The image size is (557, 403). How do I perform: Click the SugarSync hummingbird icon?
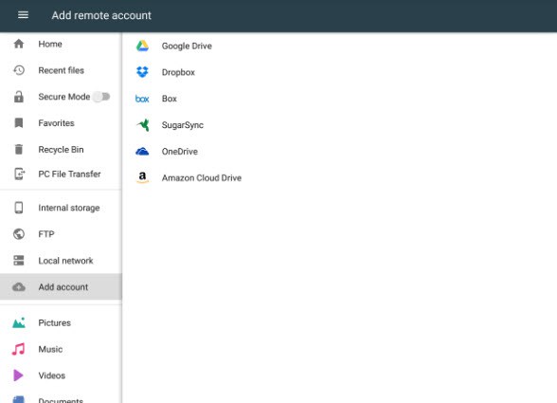(143, 125)
